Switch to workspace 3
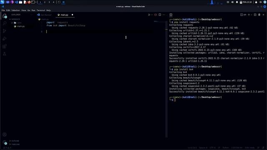The width and height of the screenshot is (267, 150). [x=49, y=2]
